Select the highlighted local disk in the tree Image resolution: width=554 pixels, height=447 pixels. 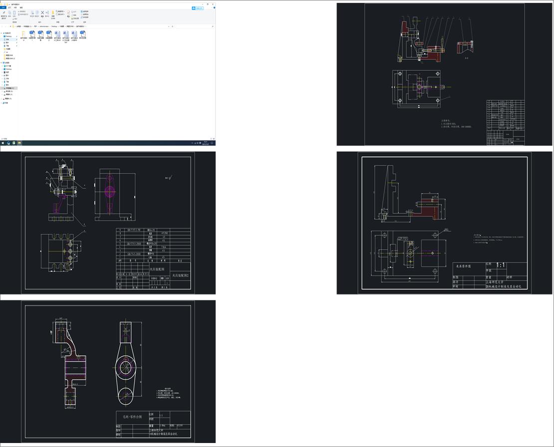[8, 88]
